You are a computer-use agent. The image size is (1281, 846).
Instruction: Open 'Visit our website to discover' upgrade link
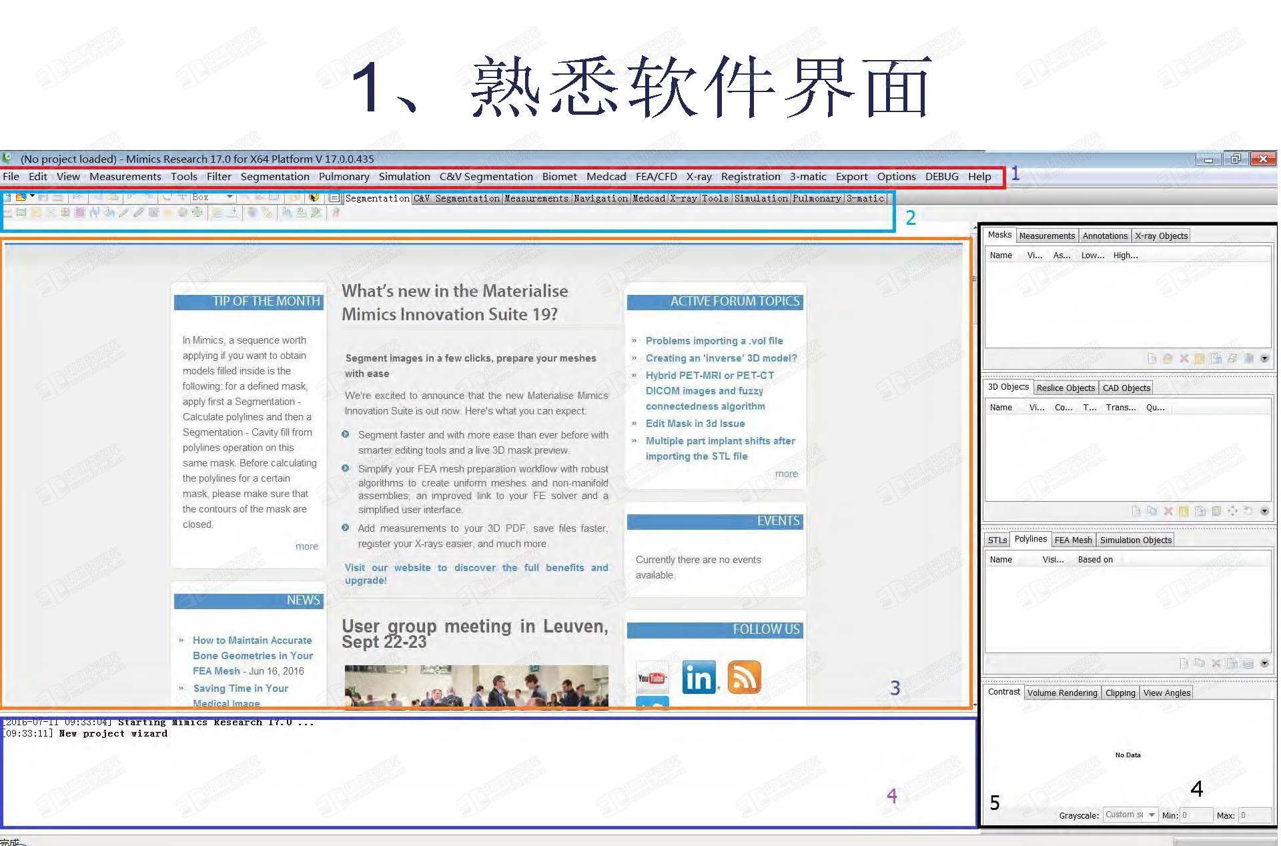pos(476,574)
